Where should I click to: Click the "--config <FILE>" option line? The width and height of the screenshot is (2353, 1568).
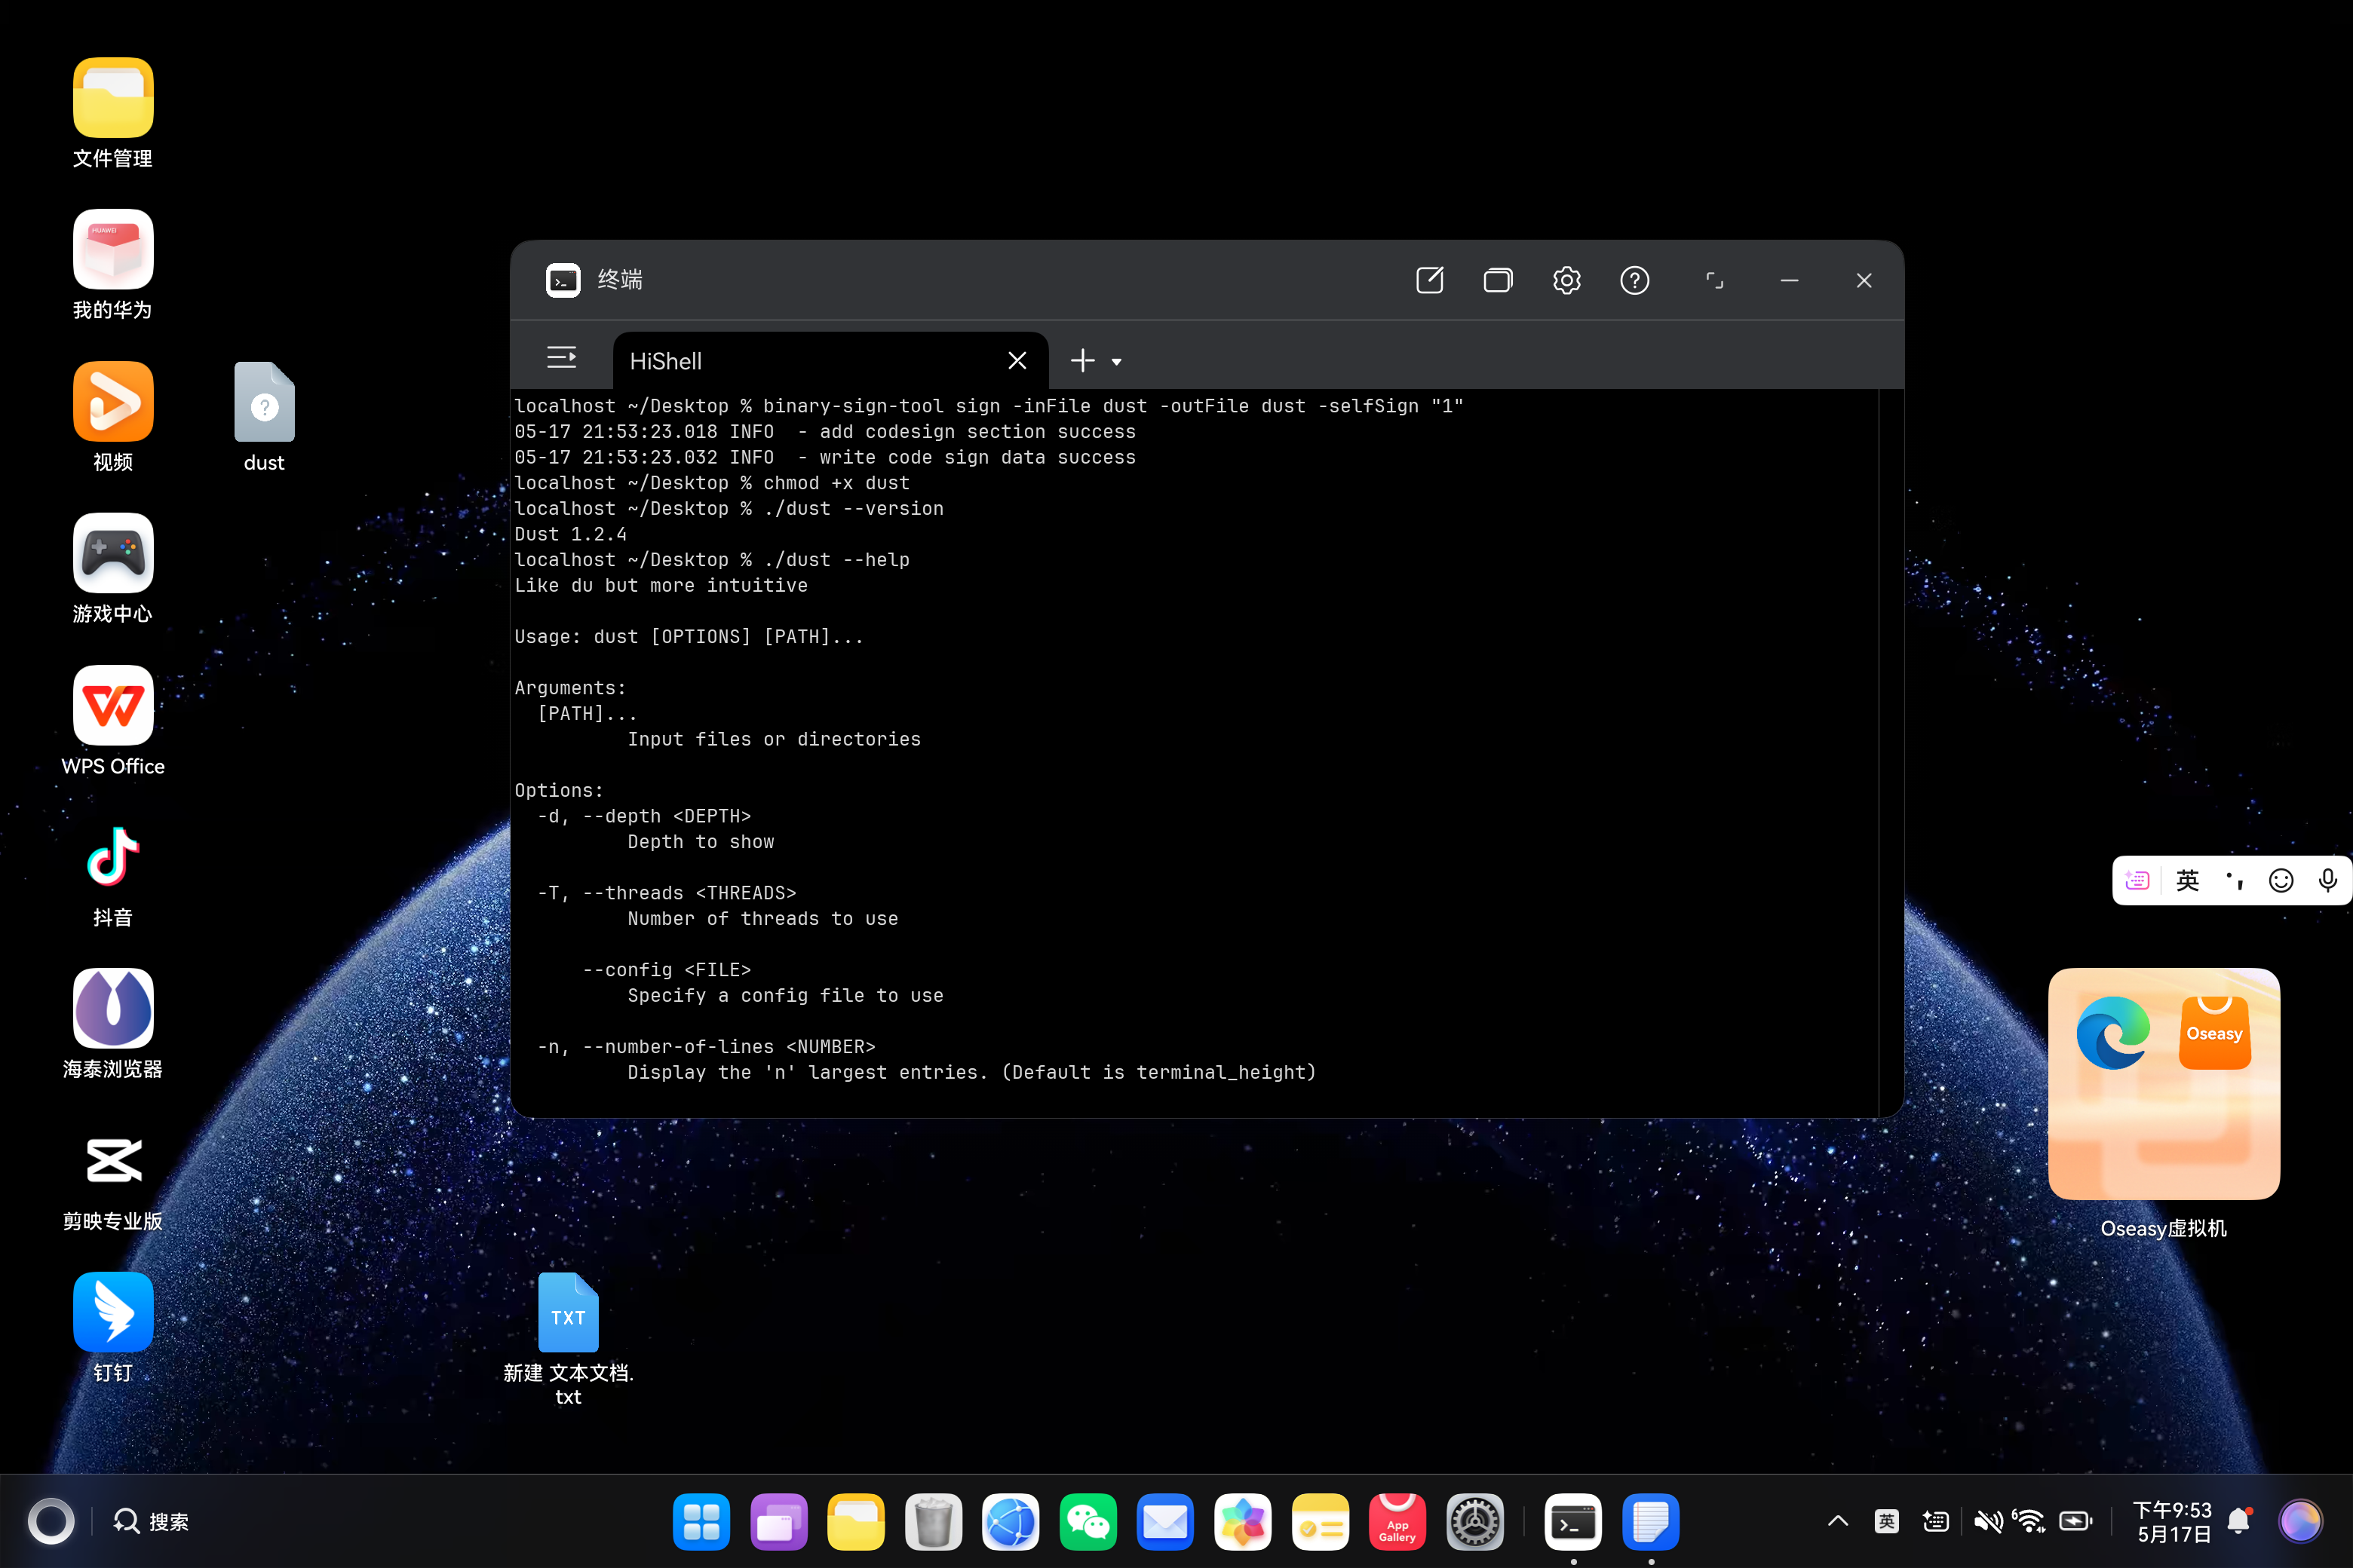pos(666,970)
